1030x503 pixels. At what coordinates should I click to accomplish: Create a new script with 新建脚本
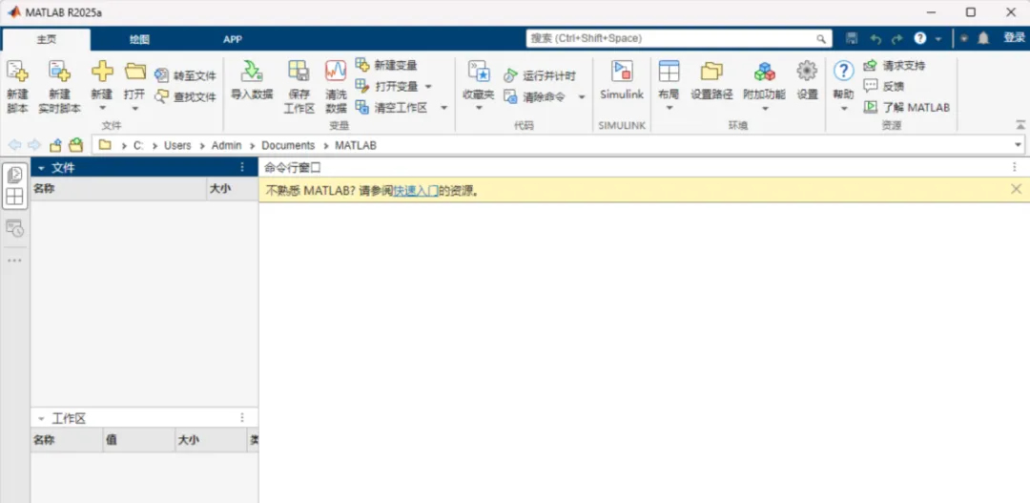pos(17,87)
